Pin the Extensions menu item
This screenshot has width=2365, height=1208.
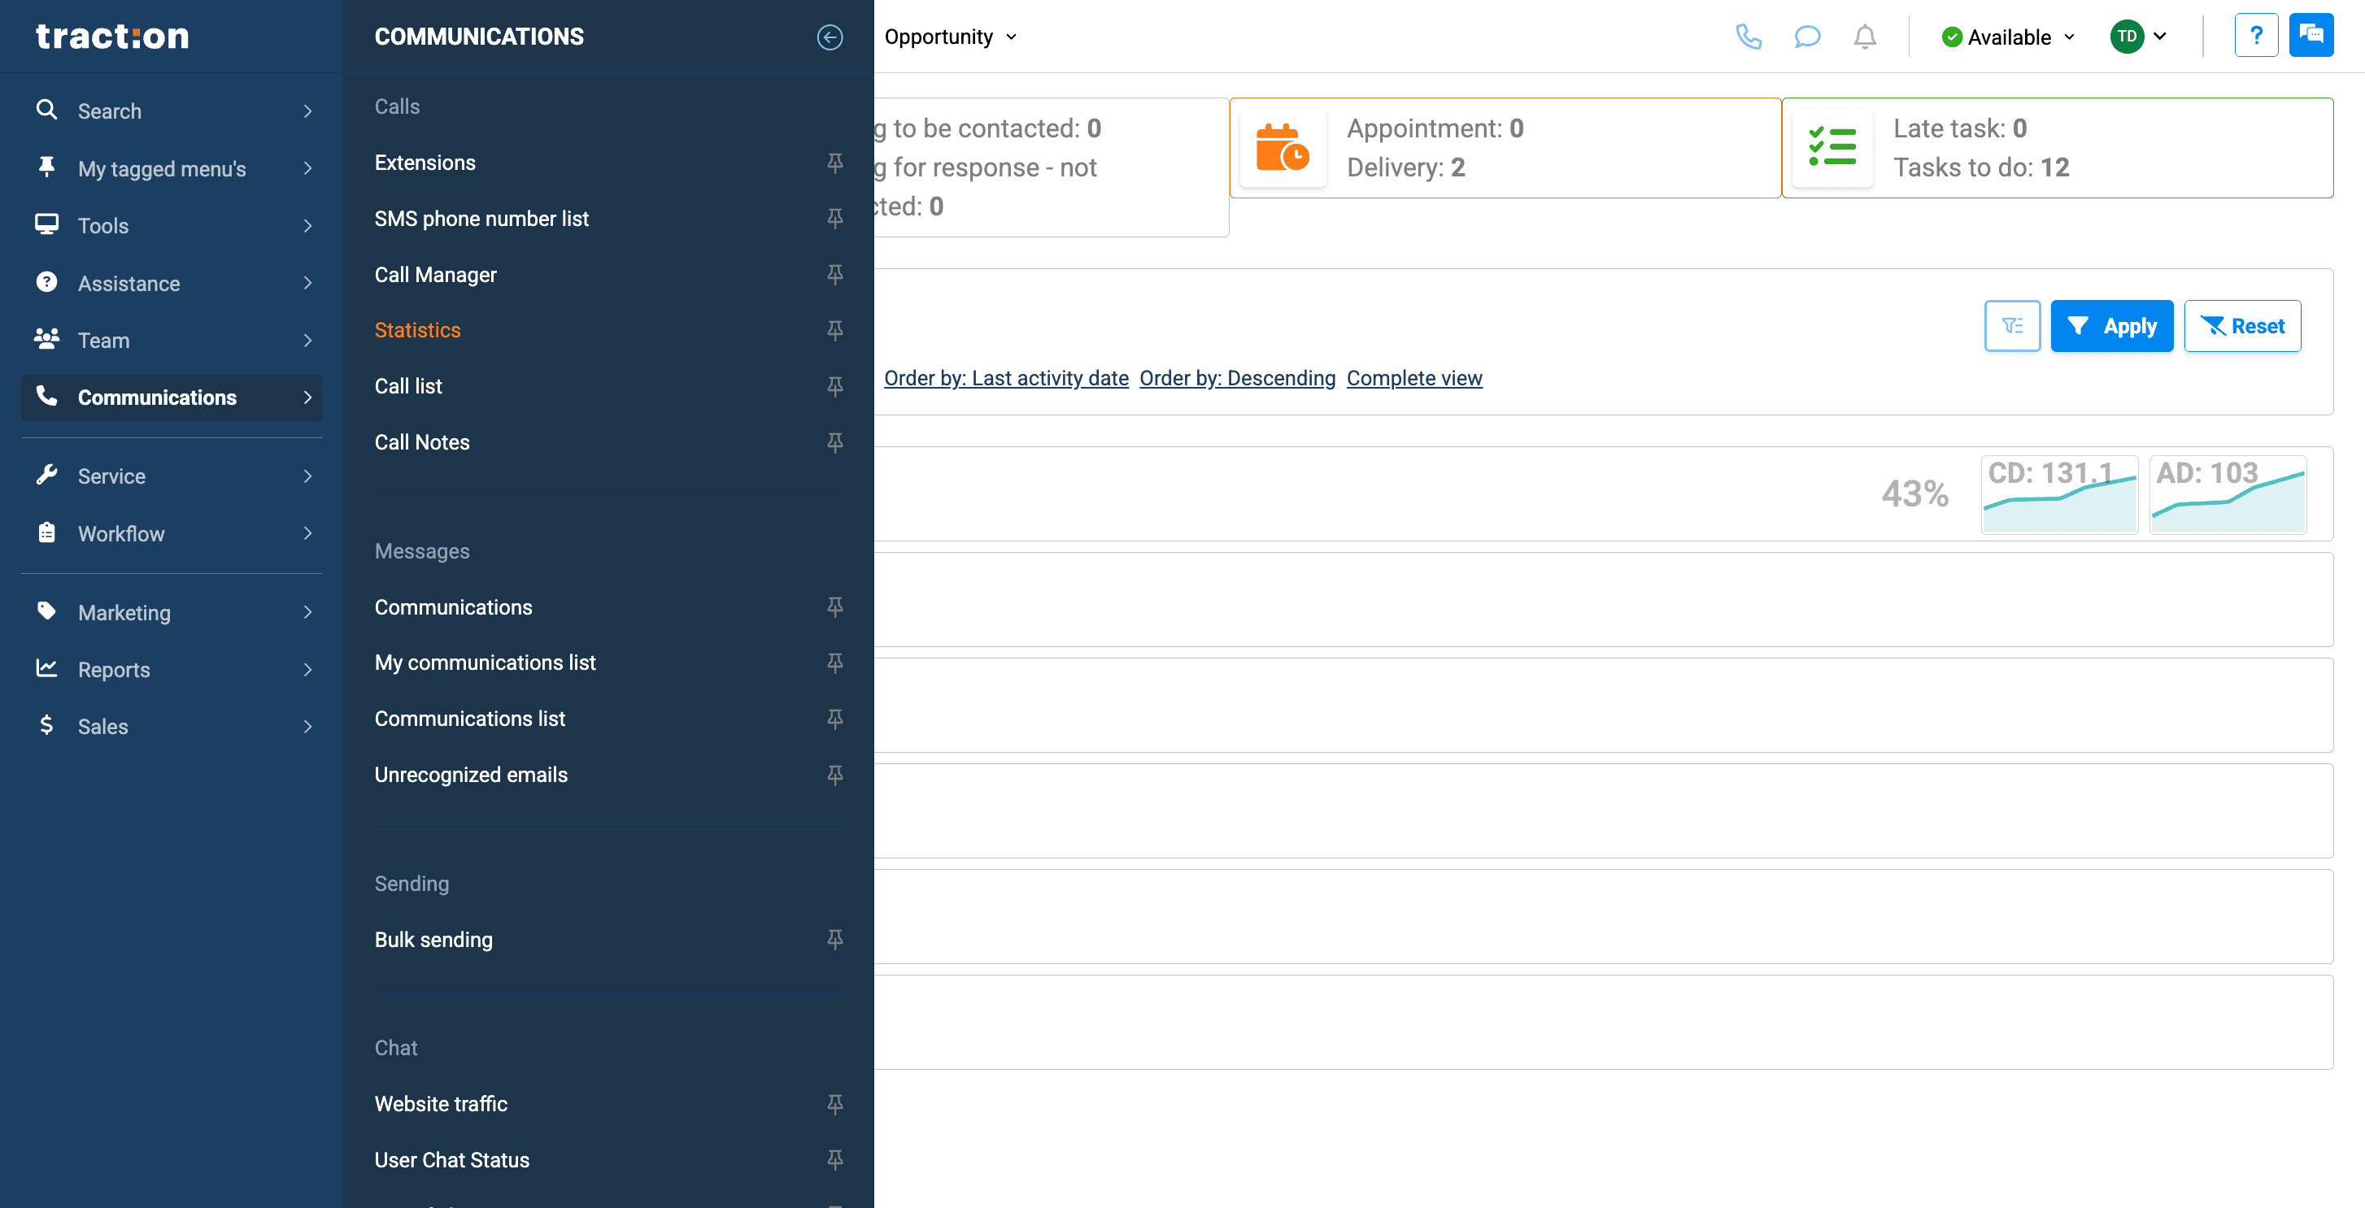pyautogui.click(x=834, y=163)
